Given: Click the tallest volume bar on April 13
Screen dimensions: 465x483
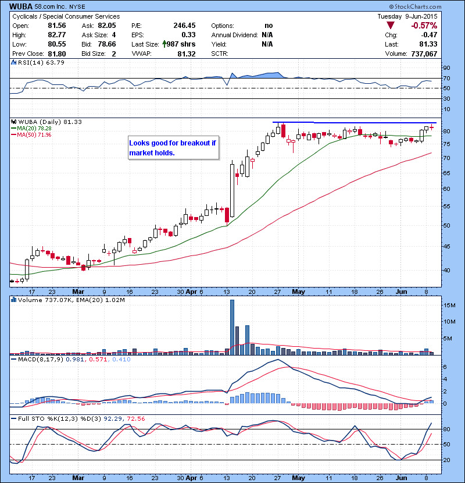Looking at the screenshot, I should (232, 327).
